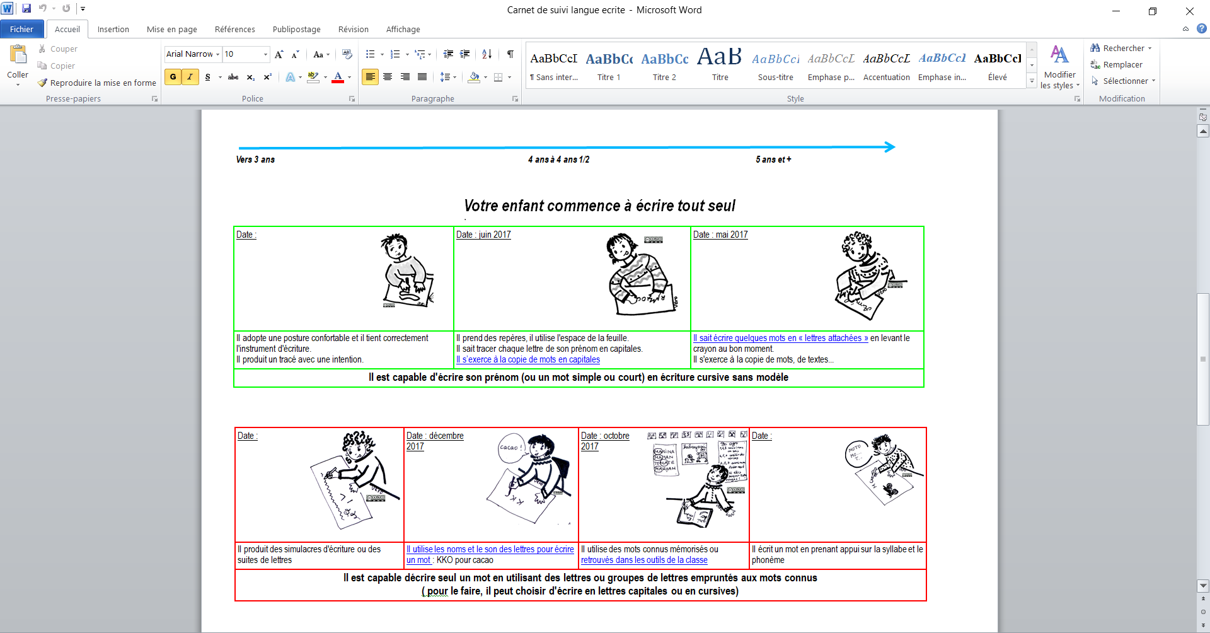Apply strikethrough formatting
This screenshot has width=1210, height=633.
[x=233, y=77]
